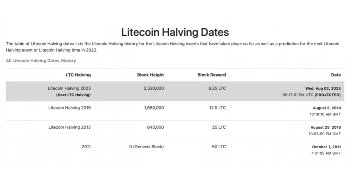Image resolution: width=352 pixels, height=184 pixels.
Task: Click the 0 (Genesis Block) cell
Action: (x=146, y=147)
